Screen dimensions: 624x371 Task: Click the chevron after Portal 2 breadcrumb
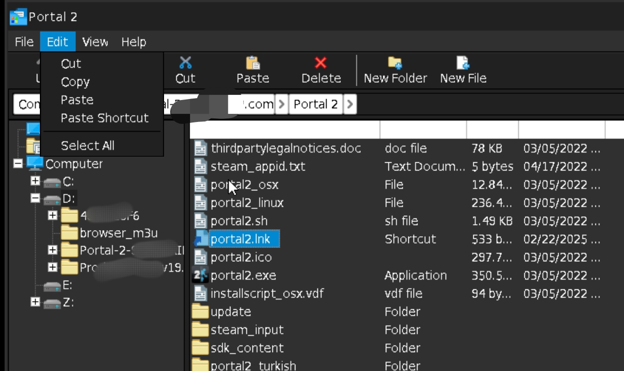350,105
